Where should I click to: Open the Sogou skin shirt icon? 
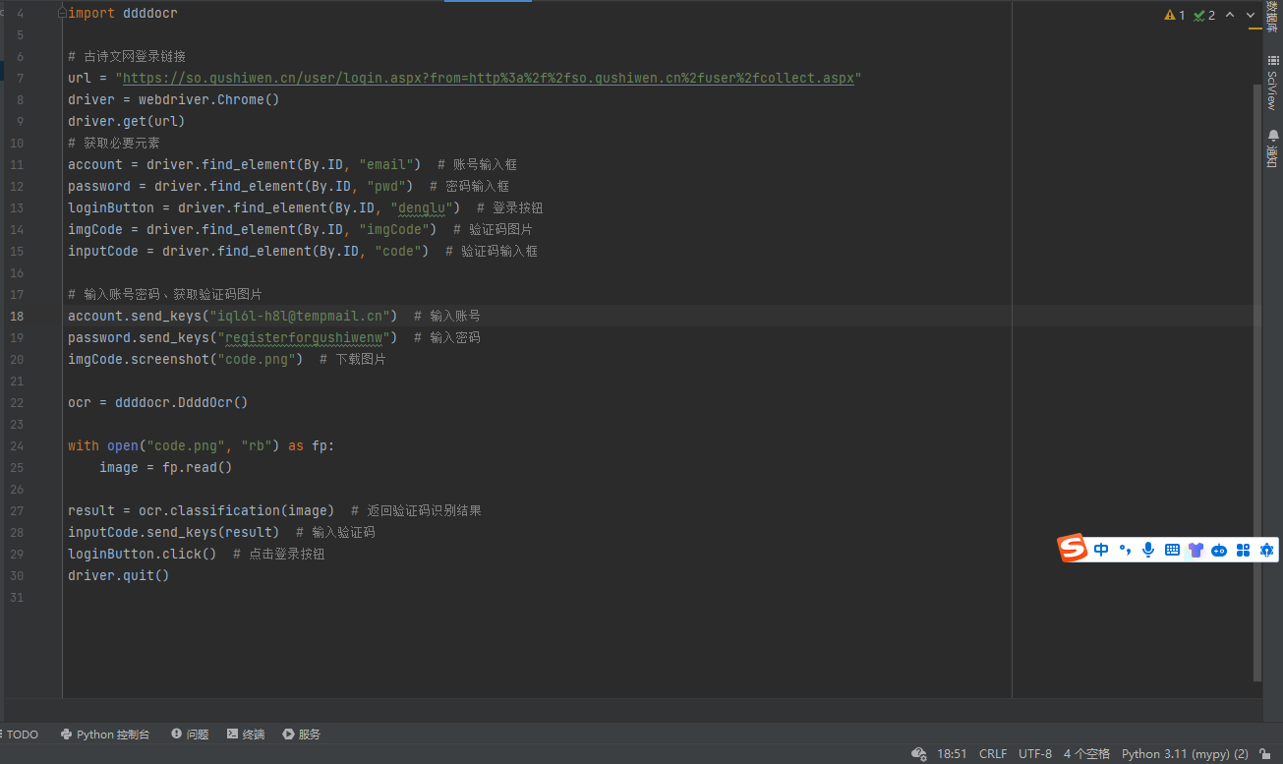[1196, 550]
